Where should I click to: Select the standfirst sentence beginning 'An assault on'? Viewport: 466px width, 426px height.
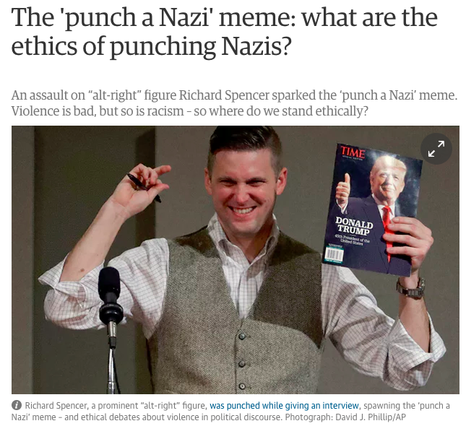234,95
